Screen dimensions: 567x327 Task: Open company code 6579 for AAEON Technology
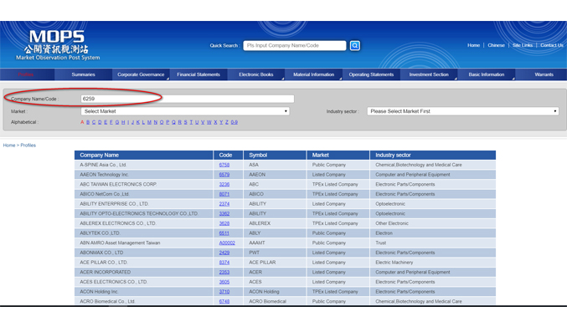point(224,174)
